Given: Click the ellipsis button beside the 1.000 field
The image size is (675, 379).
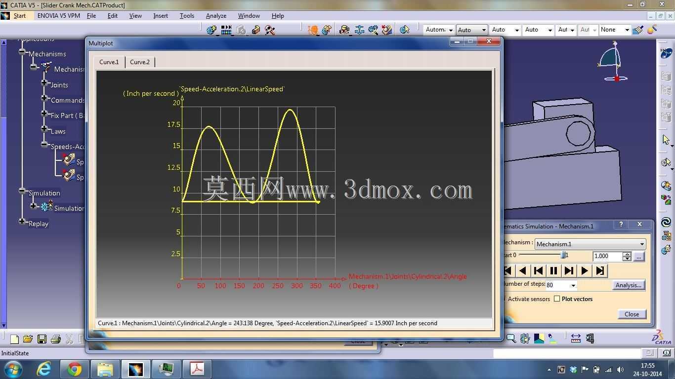Looking at the screenshot, I should [638, 256].
